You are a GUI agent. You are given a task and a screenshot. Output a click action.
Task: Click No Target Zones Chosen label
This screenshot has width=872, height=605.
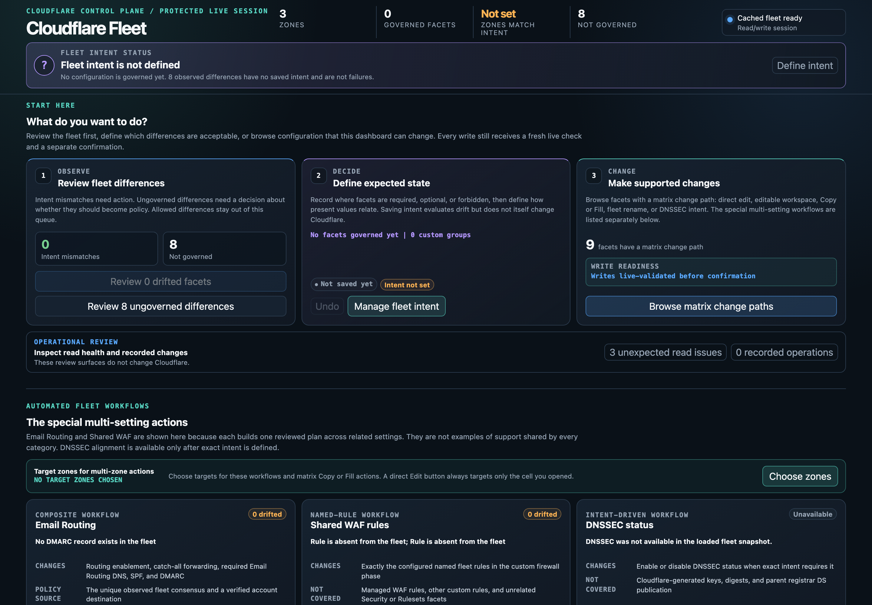click(x=78, y=480)
